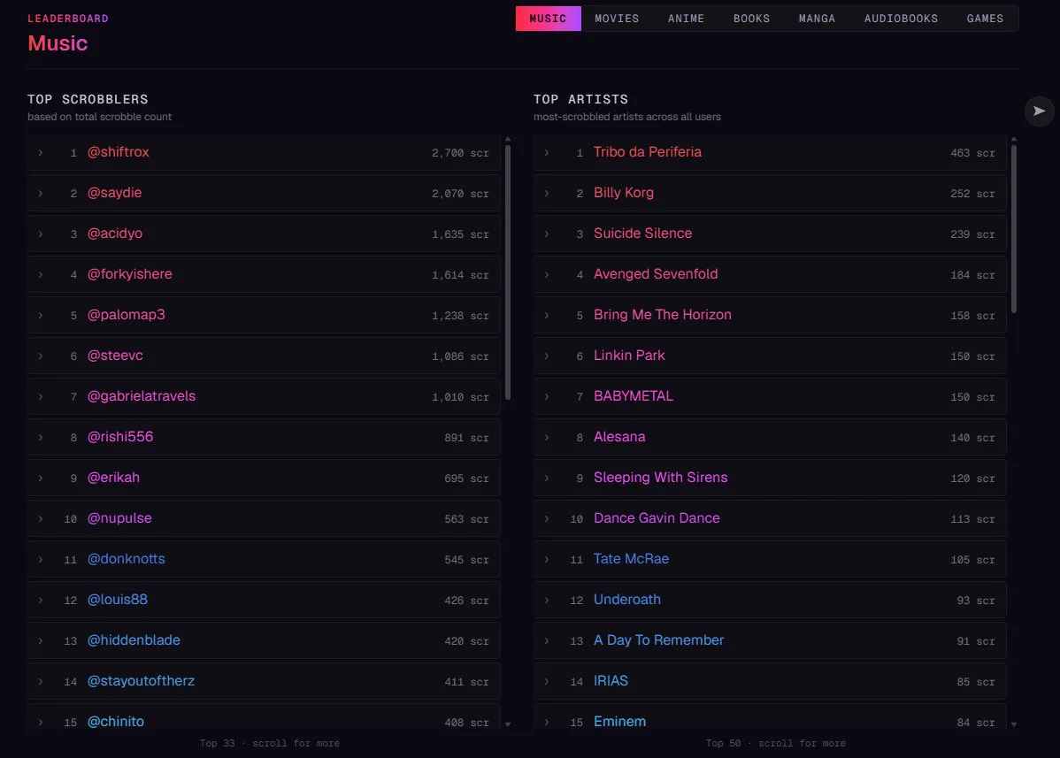Expand the Suicide Silence row chevron

pyautogui.click(x=546, y=234)
